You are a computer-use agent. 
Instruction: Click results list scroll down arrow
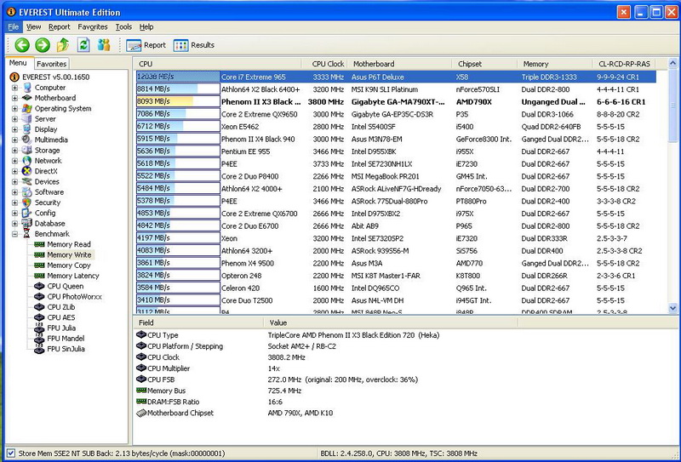tap(672, 308)
